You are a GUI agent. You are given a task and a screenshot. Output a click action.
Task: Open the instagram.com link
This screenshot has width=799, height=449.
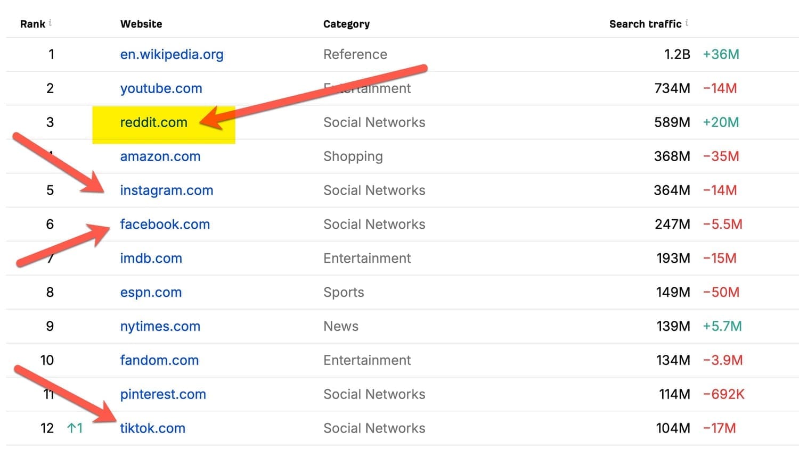tap(166, 190)
